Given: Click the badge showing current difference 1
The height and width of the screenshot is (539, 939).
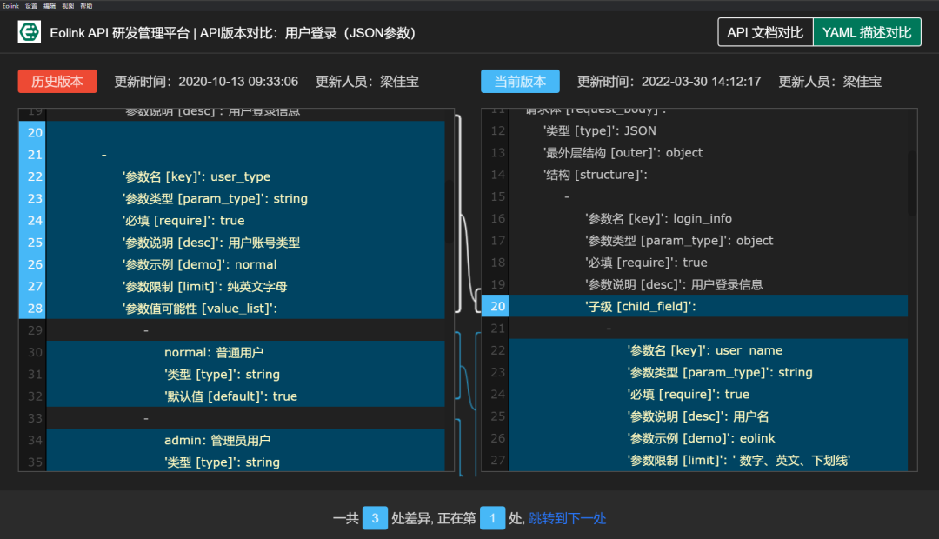Looking at the screenshot, I should 492,517.
